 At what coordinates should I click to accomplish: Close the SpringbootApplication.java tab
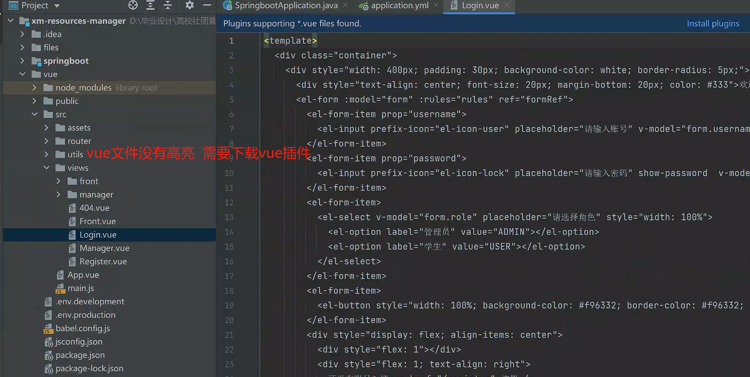coord(345,6)
